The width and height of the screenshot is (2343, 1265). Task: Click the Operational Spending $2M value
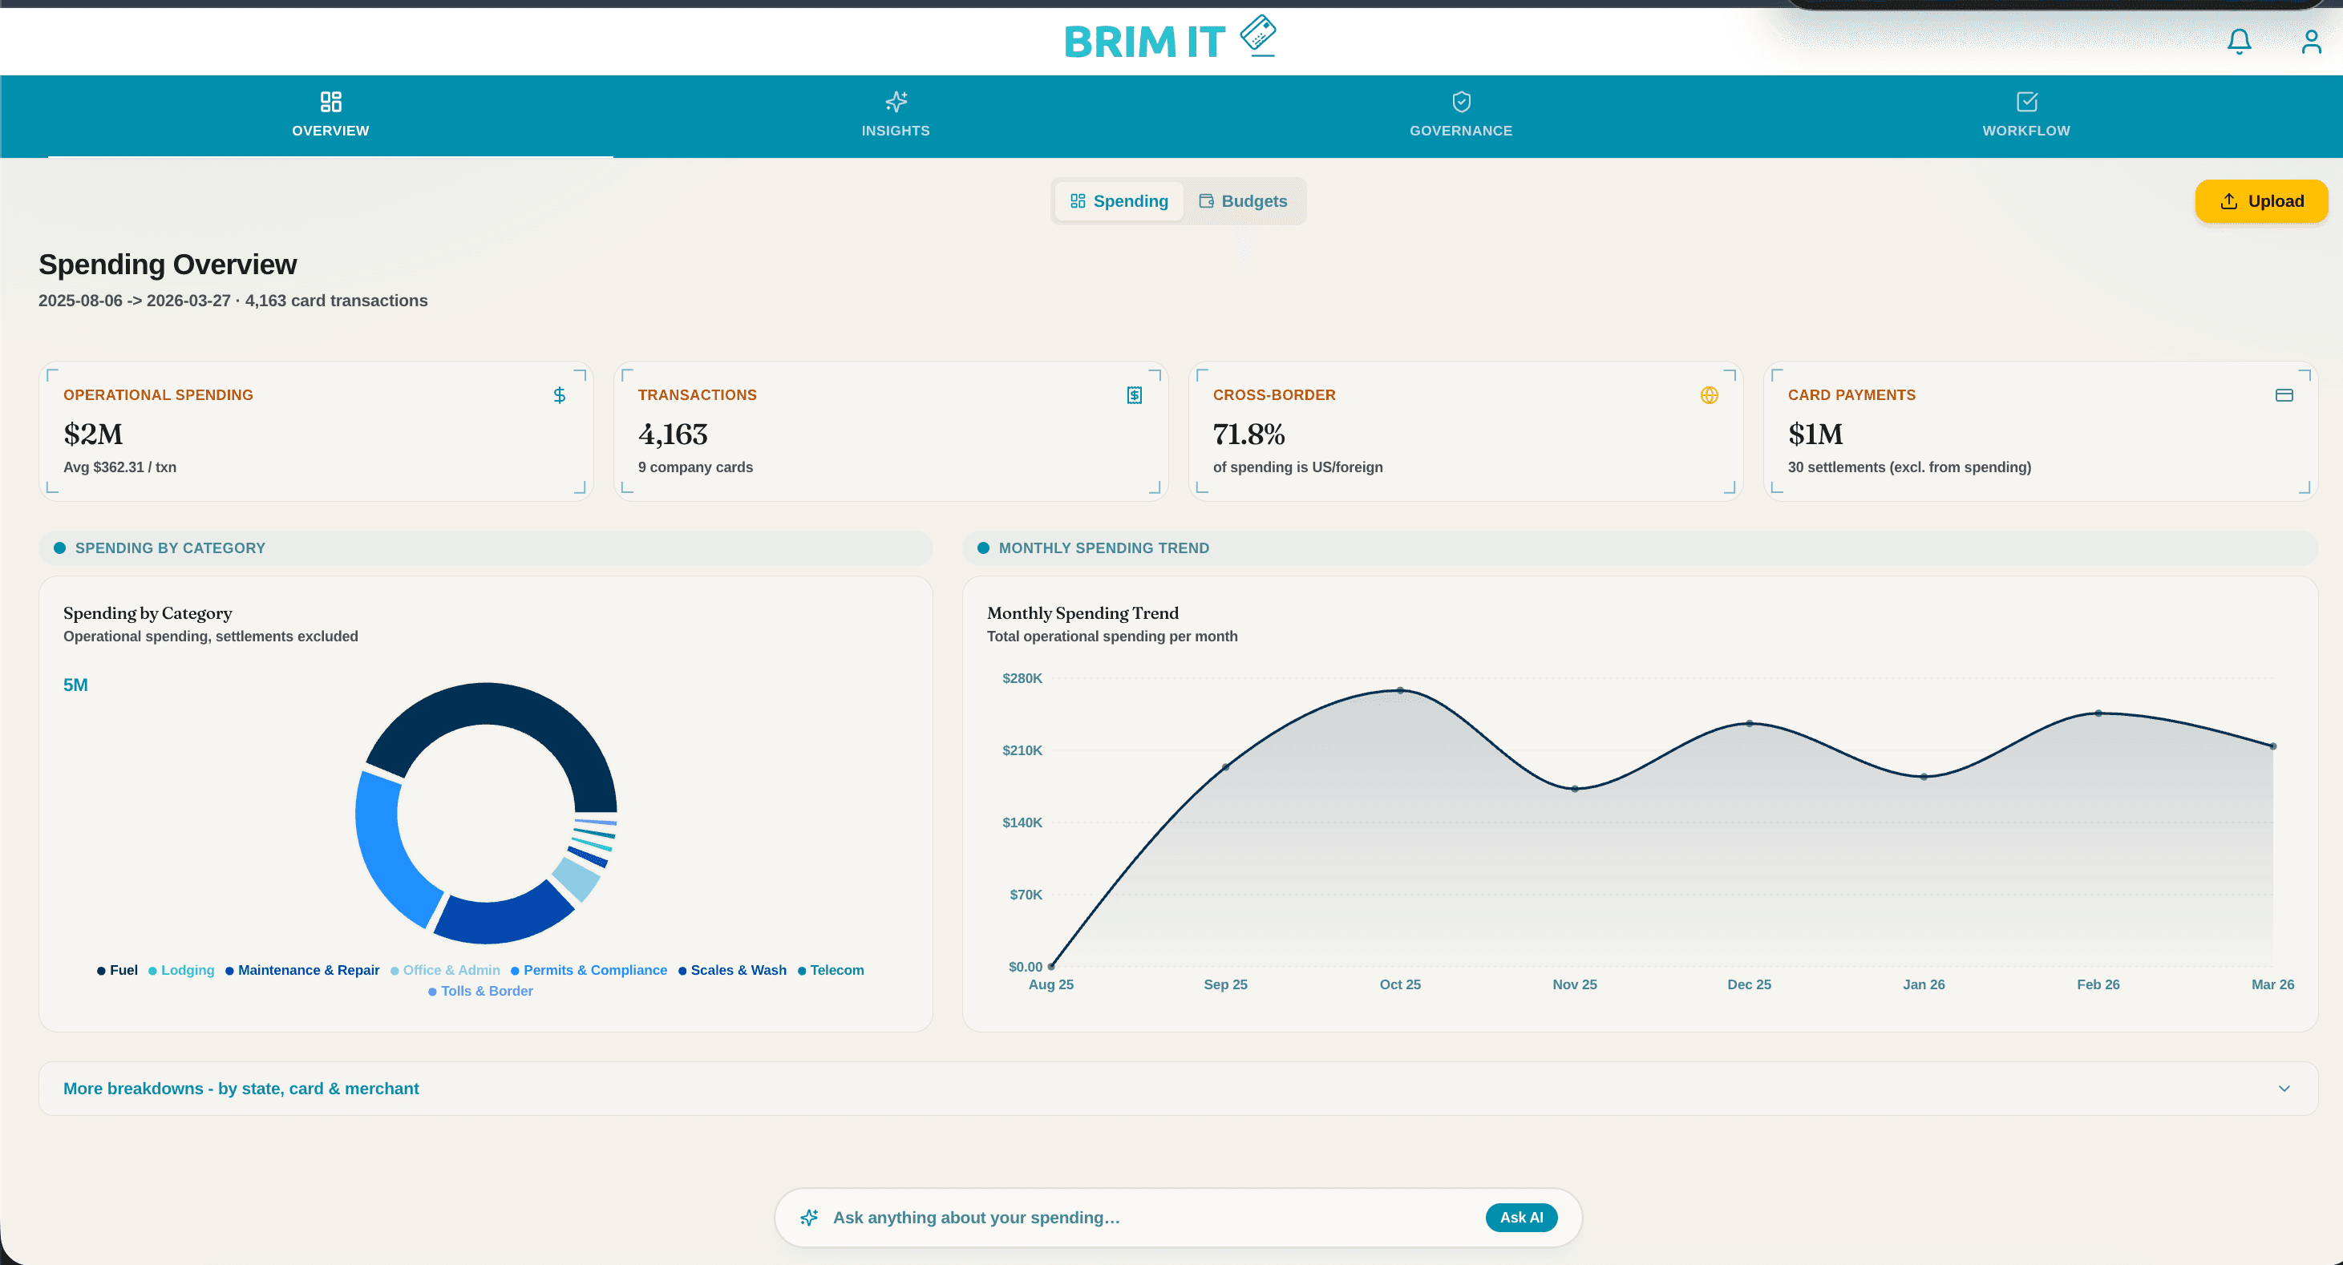click(x=93, y=434)
